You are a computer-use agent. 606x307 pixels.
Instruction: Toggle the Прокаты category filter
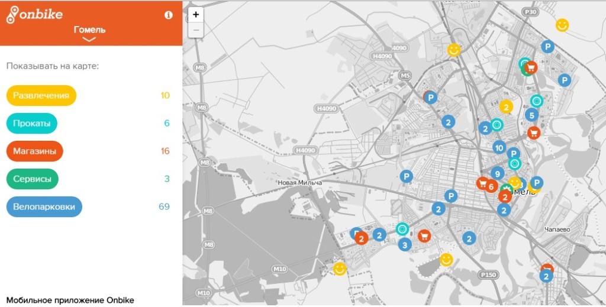point(32,123)
